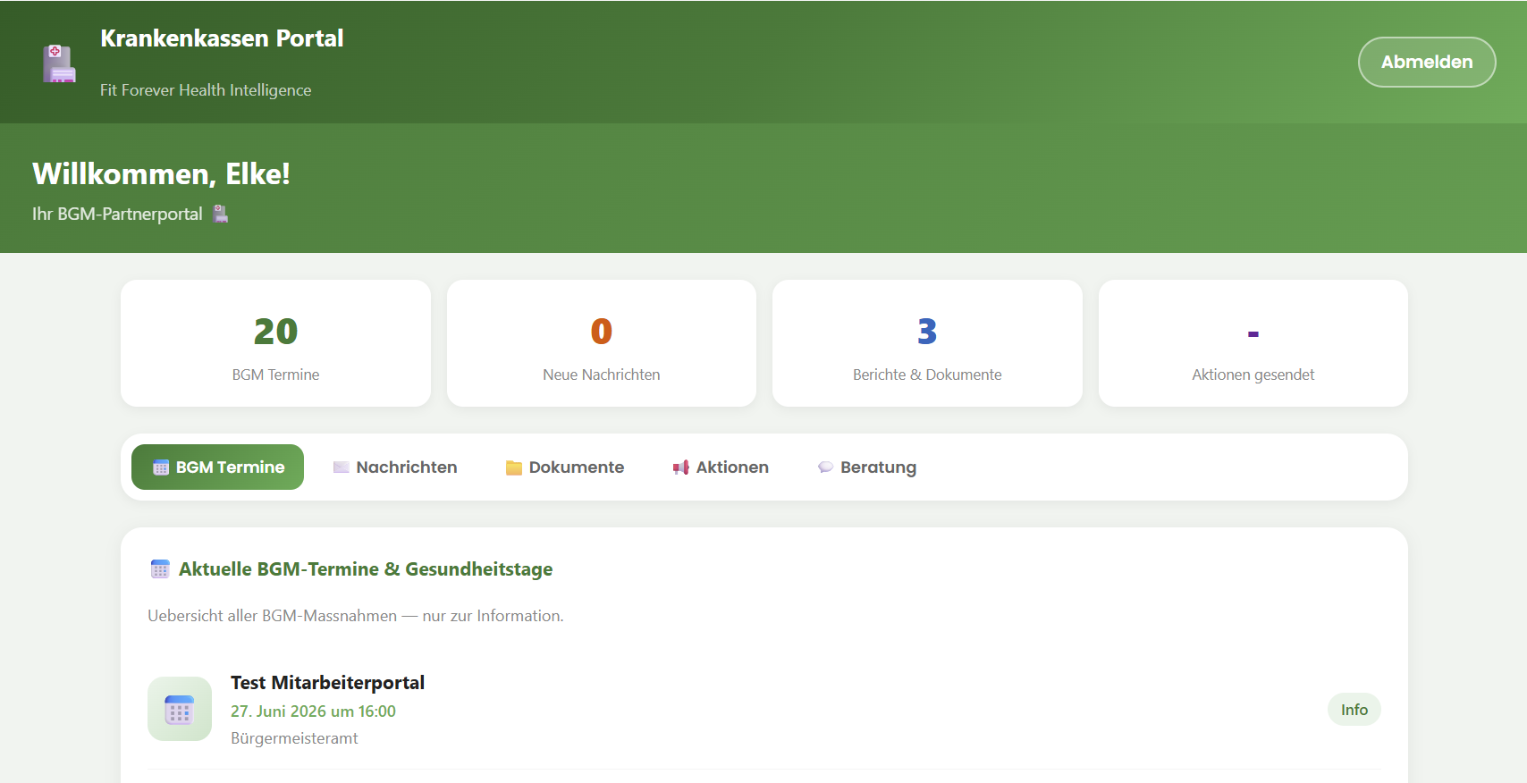Click the calendar icon in the BGM Termine tab
1527x783 pixels.
161,467
